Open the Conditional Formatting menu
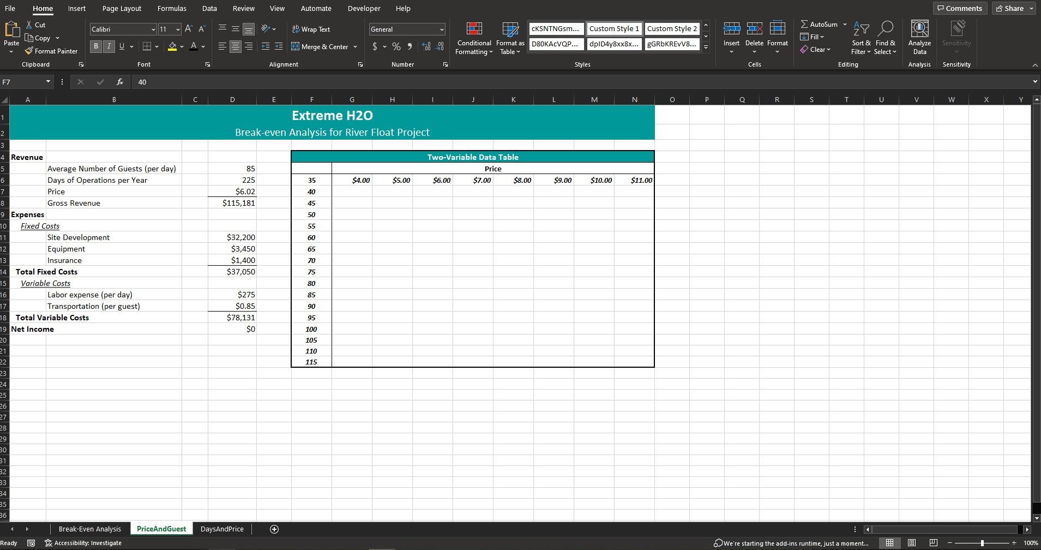 (474, 38)
